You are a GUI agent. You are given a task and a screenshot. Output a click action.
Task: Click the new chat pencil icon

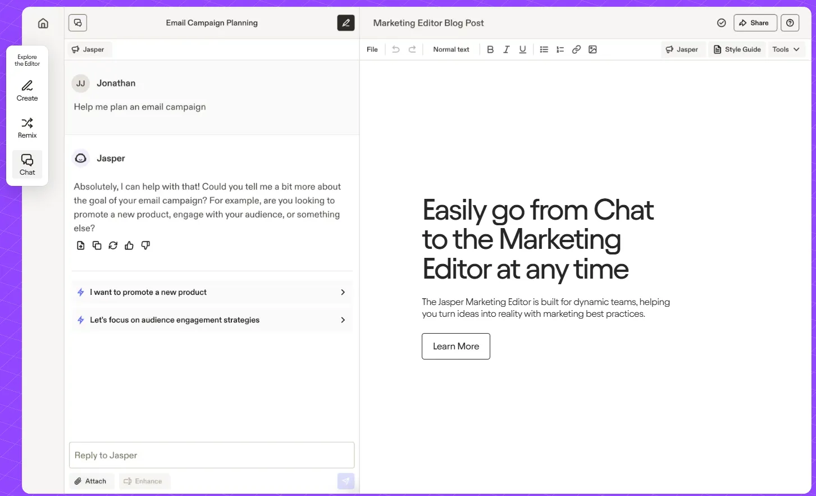point(346,23)
